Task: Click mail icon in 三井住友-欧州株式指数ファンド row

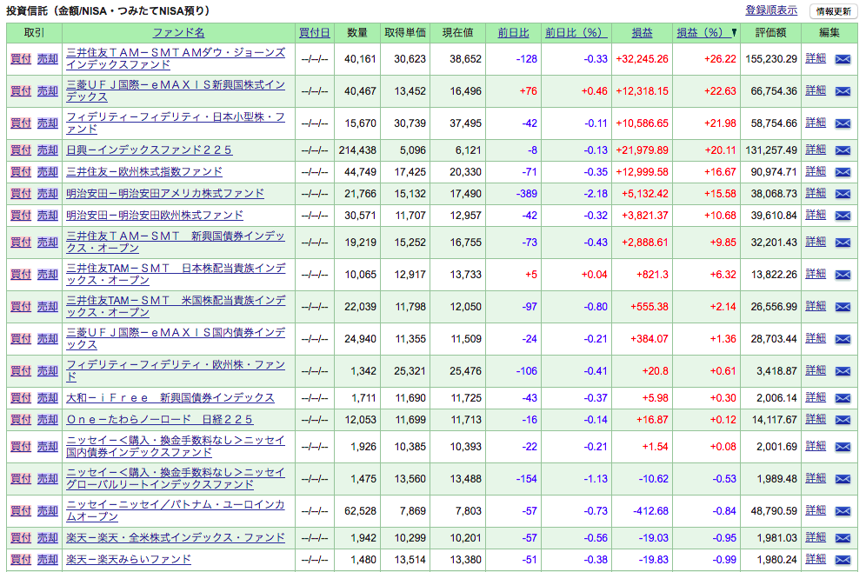Action: click(843, 172)
